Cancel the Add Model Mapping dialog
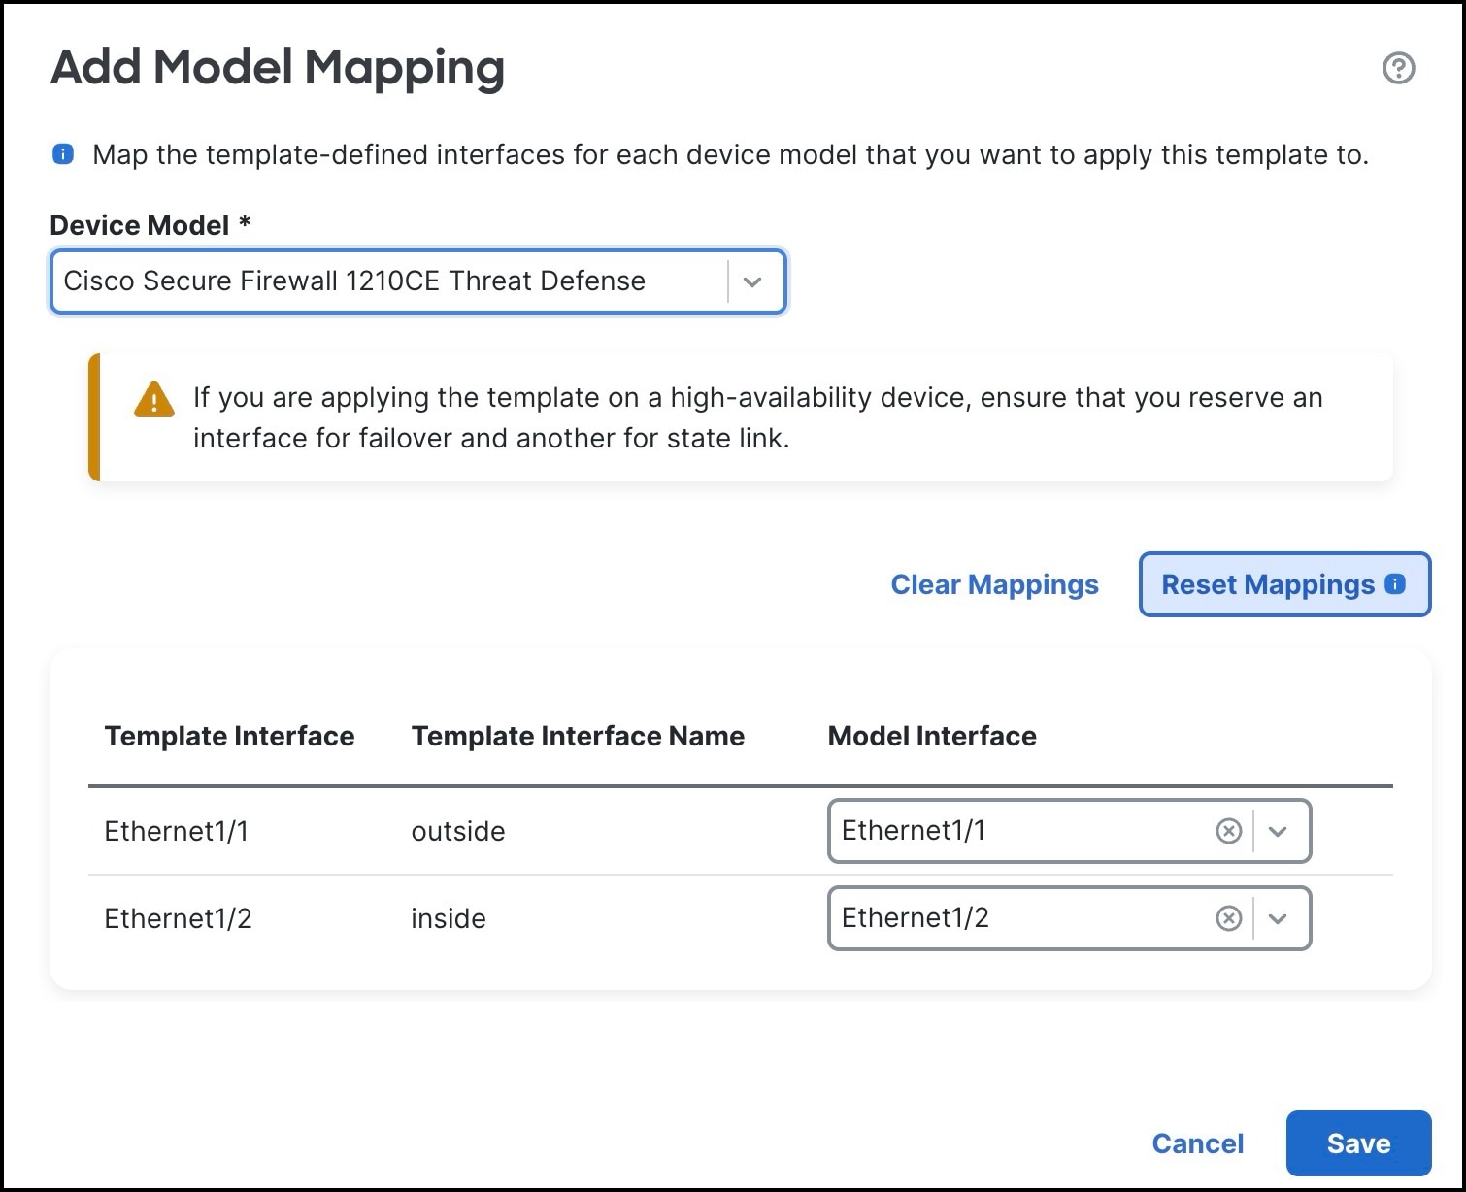This screenshot has width=1466, height=1192. (x=1197, y=1143)
